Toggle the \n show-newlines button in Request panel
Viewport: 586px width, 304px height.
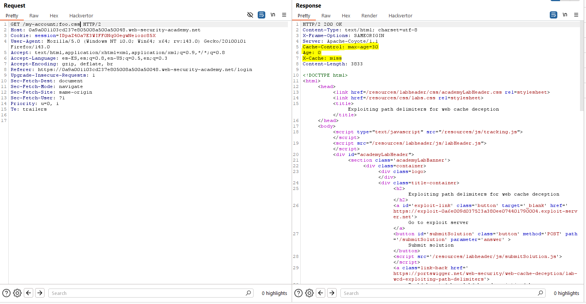[273, 15]
